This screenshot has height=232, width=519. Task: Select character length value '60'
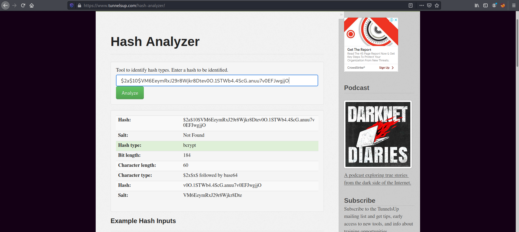click(x=186, y=165)
